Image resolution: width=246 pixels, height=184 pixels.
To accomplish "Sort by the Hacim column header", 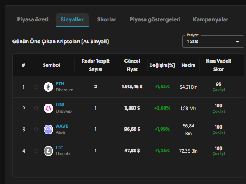I will click(188, 65).
